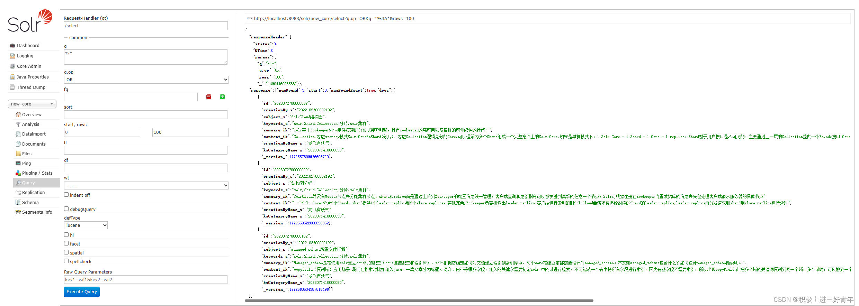Click the Files folder icon
The height and width of the screenshot is (306, 859).
(x=18, y=154)
